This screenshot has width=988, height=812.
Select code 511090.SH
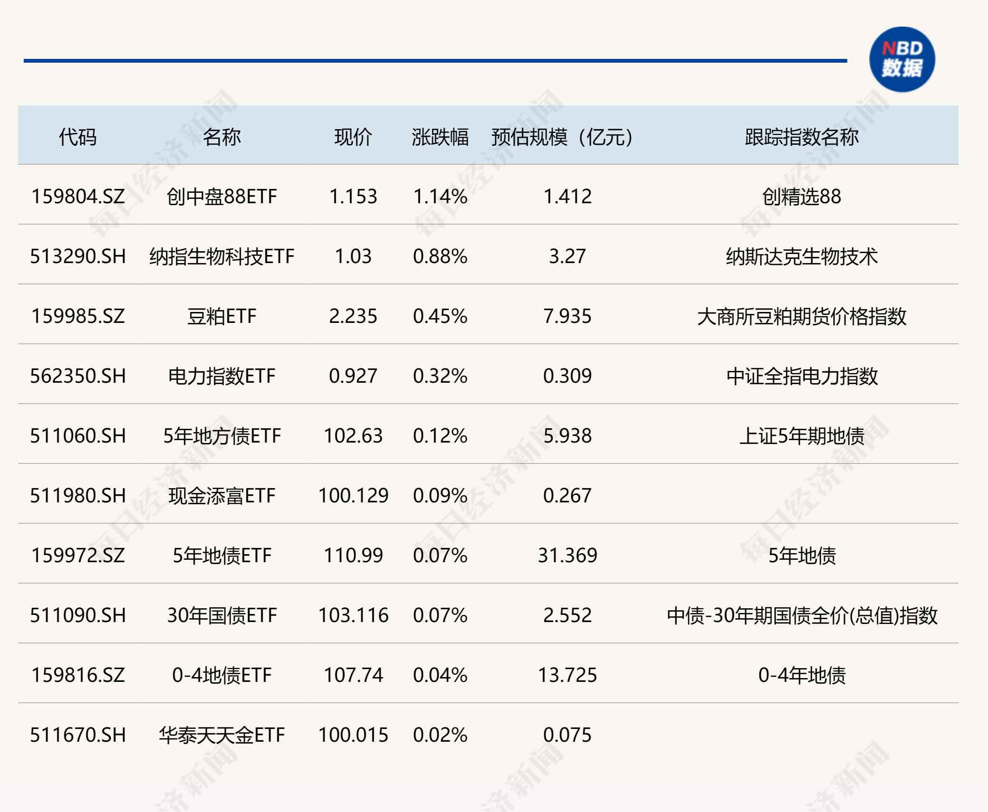[x=78, y=615]
